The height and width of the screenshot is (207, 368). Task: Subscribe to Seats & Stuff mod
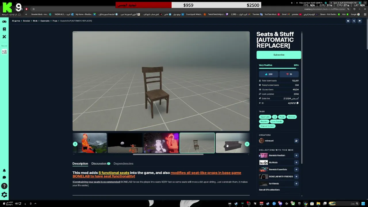pos(279,55)
